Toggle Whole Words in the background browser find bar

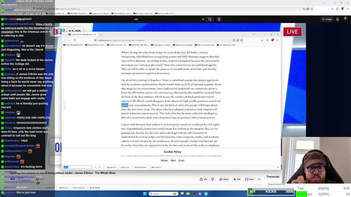[94, 188]
